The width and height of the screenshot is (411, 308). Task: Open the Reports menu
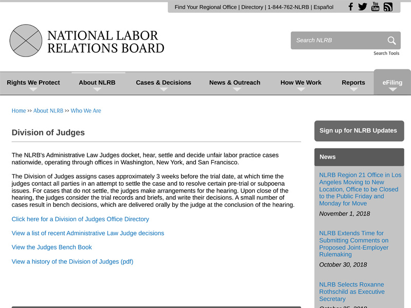(353, 83)
